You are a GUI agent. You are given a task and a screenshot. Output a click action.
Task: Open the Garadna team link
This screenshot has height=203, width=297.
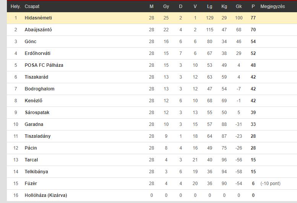34,124
